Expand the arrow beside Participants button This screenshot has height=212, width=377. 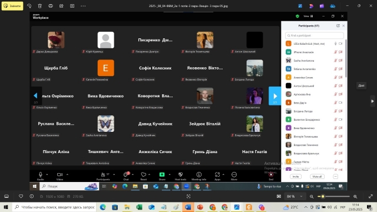pyautogui.click(x=114, y=174)
